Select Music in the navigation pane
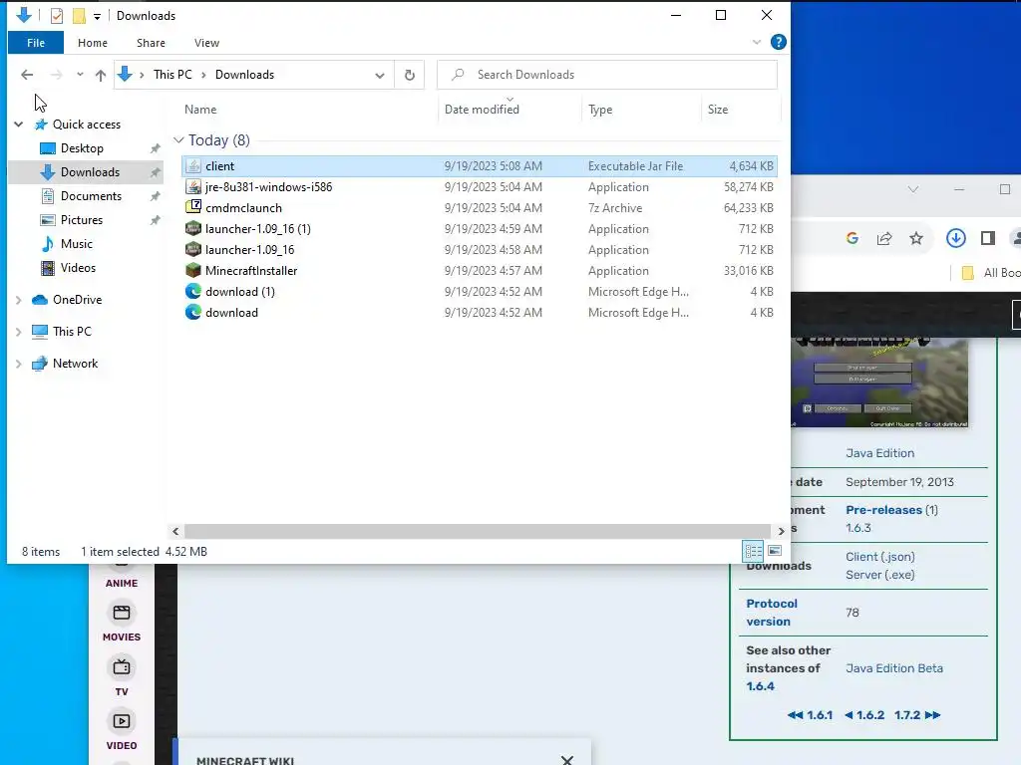 point(76,244)
